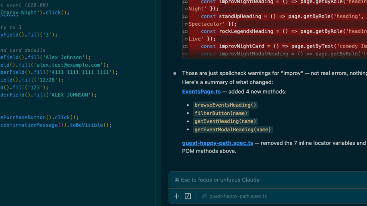Click the browseEventsHeading() code chip
Image resolution: width=367 pixels, height=206 pixels.
coord(225,105)
